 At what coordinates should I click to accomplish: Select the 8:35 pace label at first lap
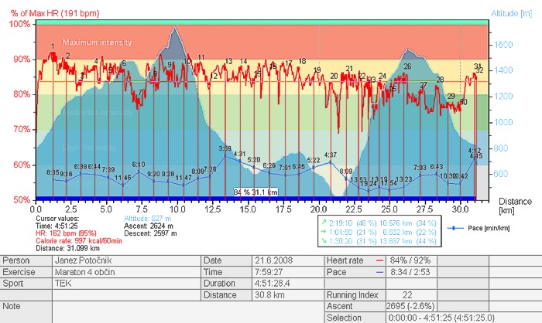pos(53,172)
